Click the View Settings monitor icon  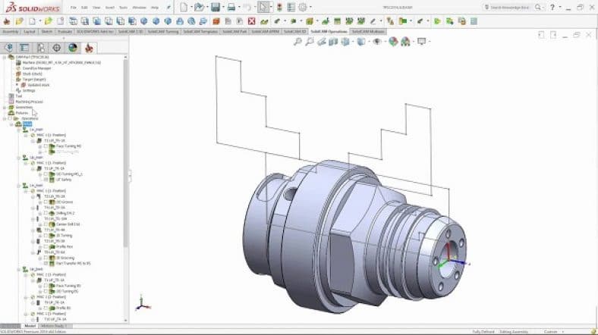[421, 42]
